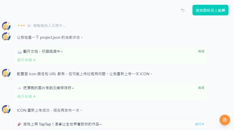The image size is (234, 130).
Task: Click the 进行中 status on the TapTap card
Action: [x=200, y=124]
